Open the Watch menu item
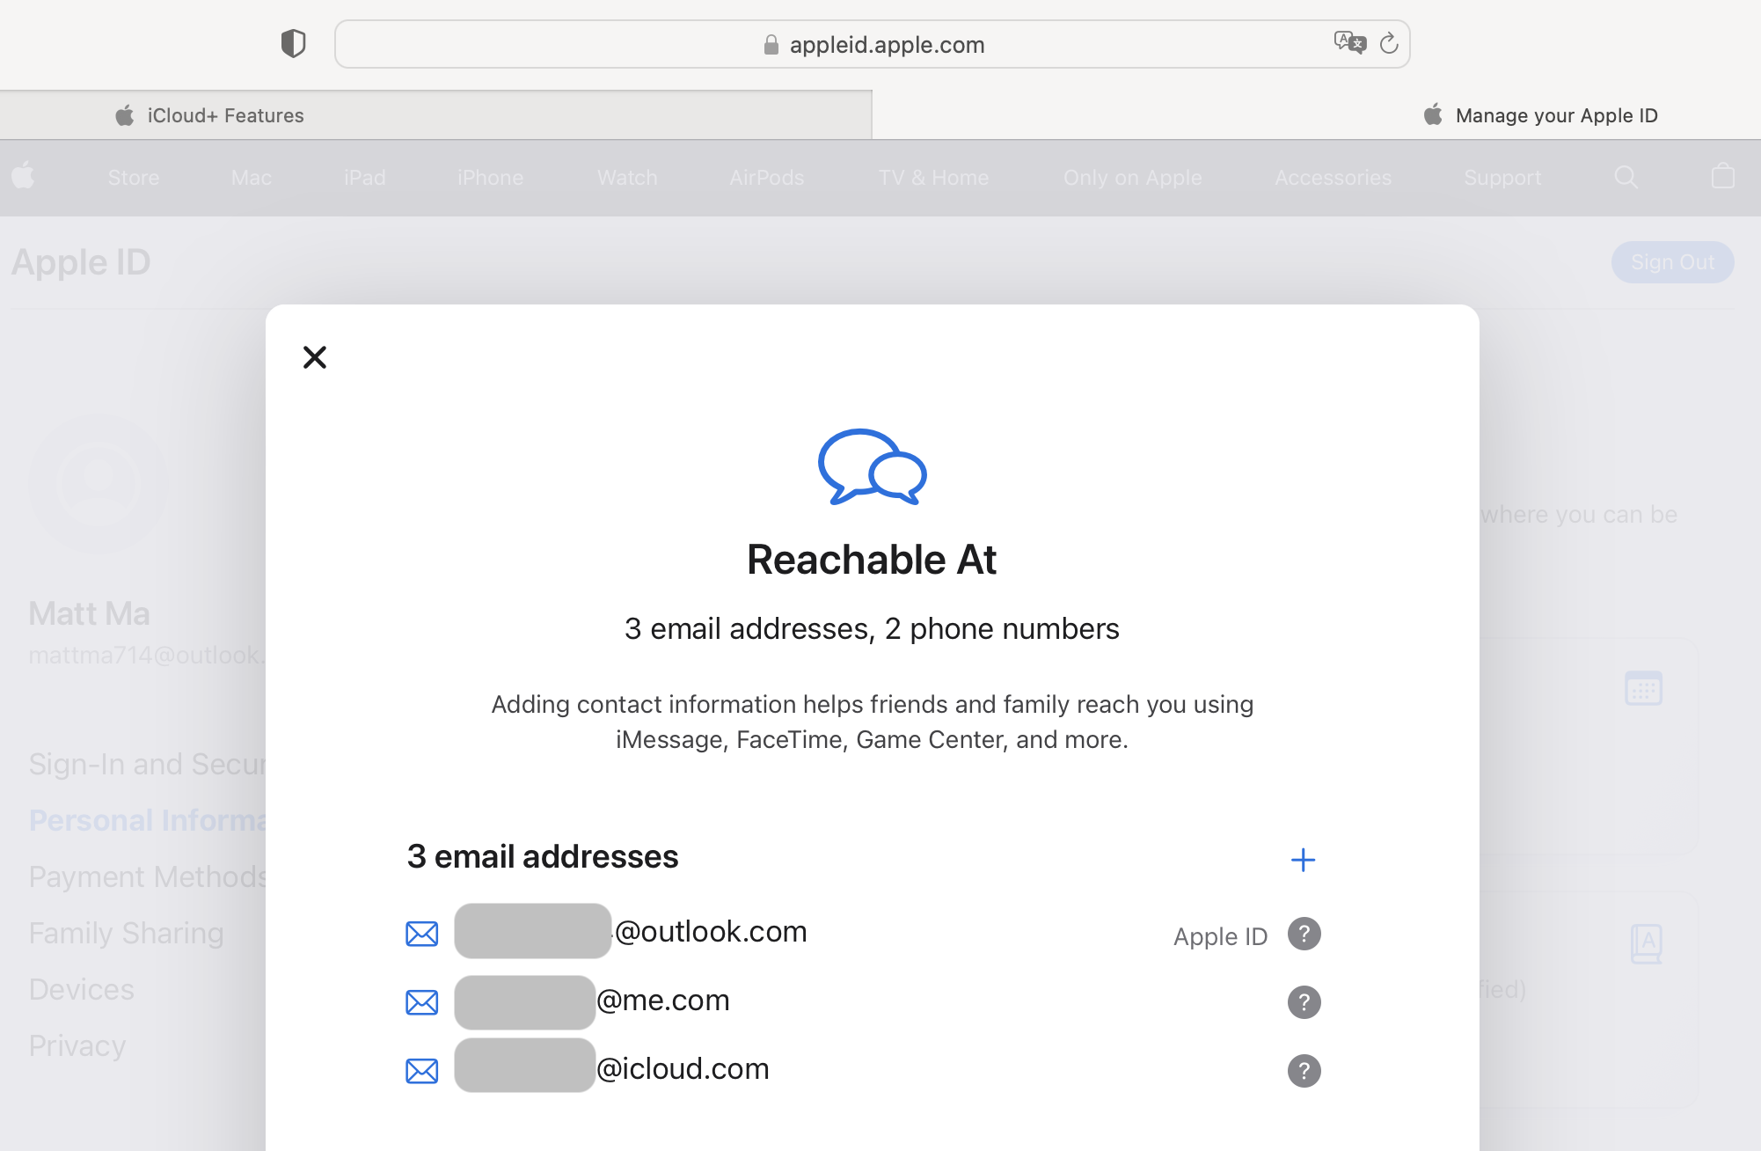 pyautogui.click(x=627, y=178)
